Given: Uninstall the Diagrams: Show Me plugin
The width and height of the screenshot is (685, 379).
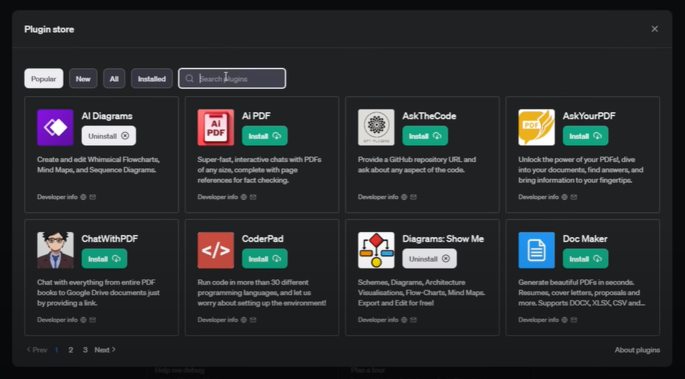Looking at the screenshot, I should pyautogui.click(x=429, y=259).
